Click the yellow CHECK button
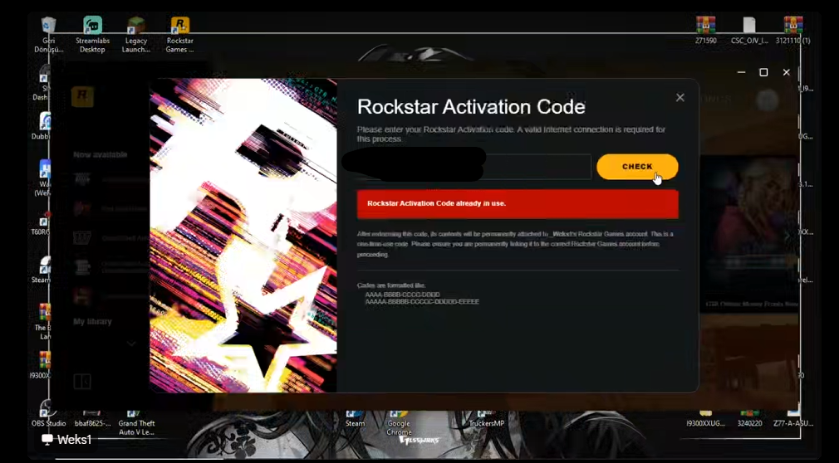 tap(637, 167)
